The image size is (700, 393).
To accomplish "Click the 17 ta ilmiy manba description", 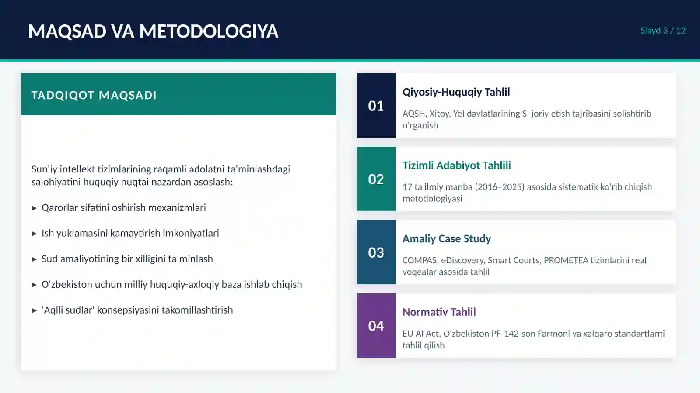I will click(527, 193).
